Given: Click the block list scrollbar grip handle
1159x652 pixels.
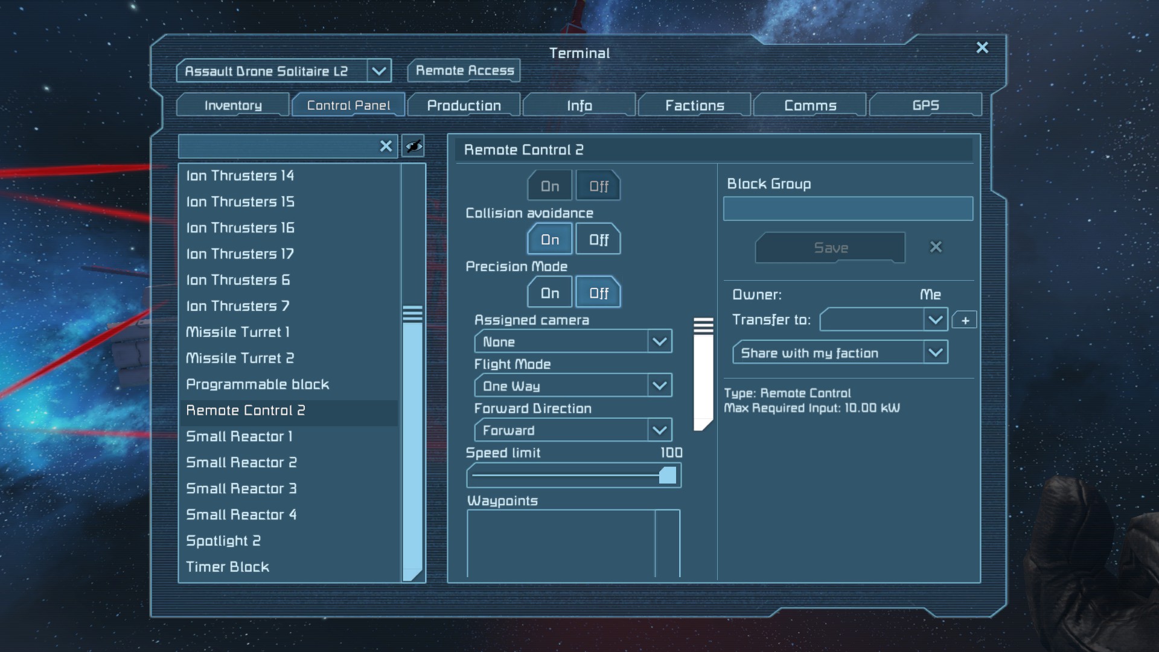Looking at the screenshot, I should 413,314.
